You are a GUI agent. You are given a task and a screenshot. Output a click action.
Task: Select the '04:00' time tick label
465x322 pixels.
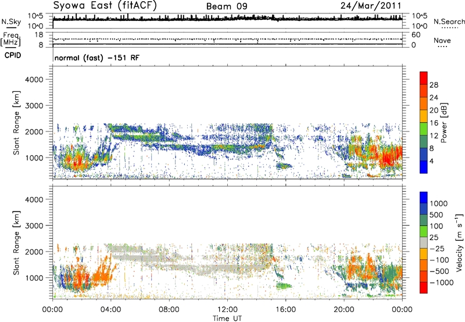coord(110,310)
